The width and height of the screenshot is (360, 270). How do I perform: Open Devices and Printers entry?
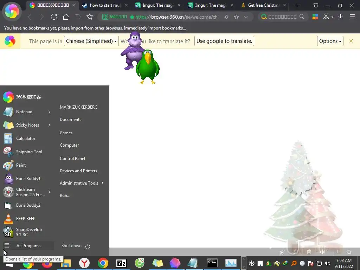78,171
